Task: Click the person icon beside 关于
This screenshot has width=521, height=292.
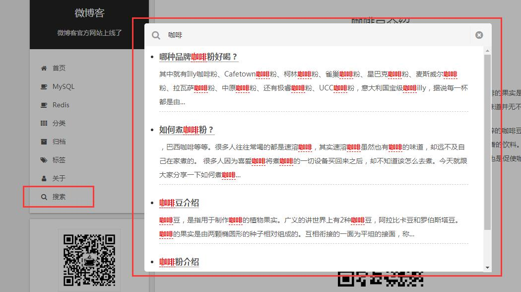Action: [44, 178]
